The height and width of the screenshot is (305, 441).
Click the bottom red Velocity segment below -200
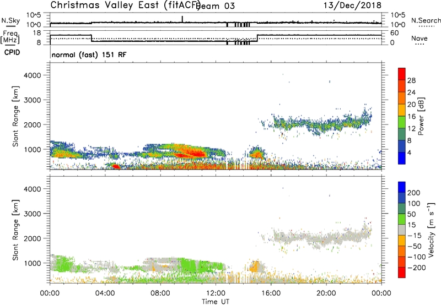pyautogui.click(x=402, y=273)
